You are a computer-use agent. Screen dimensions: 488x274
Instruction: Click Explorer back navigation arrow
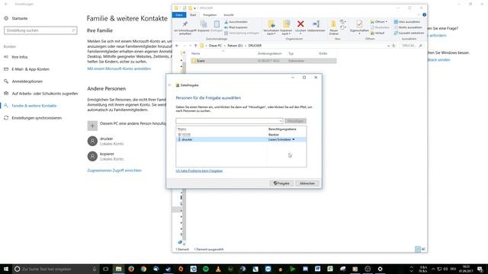pyautogui.click(x=177, y=46)
